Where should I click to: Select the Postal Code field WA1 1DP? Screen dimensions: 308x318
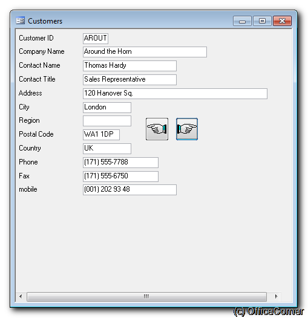point(101,135)
